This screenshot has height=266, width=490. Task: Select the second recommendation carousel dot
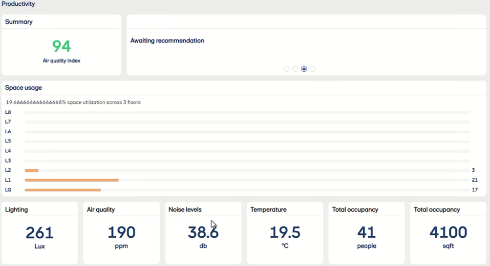[x=295, y=69]
